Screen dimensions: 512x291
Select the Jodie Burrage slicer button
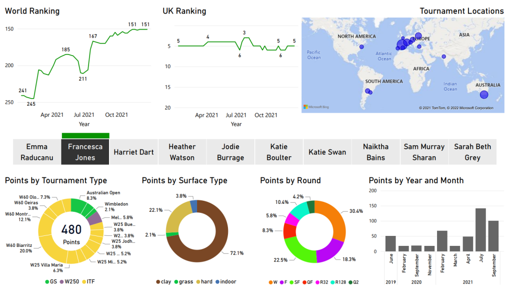click(230, 152)
